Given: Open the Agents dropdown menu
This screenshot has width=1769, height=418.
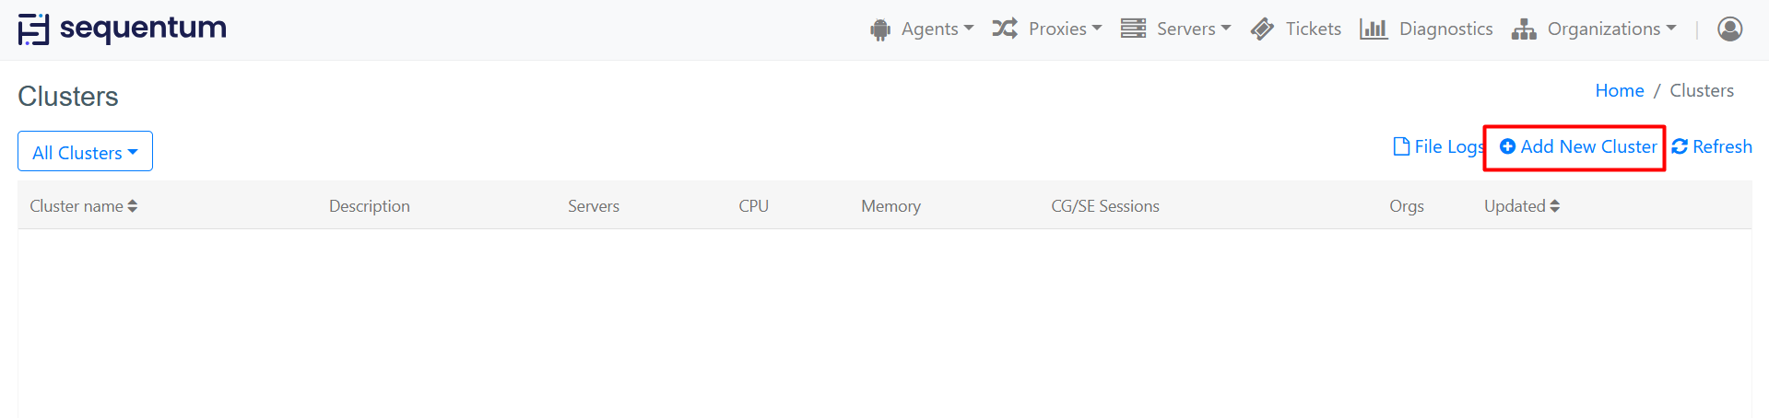Looking at the screenshot, I should point(937,29).
